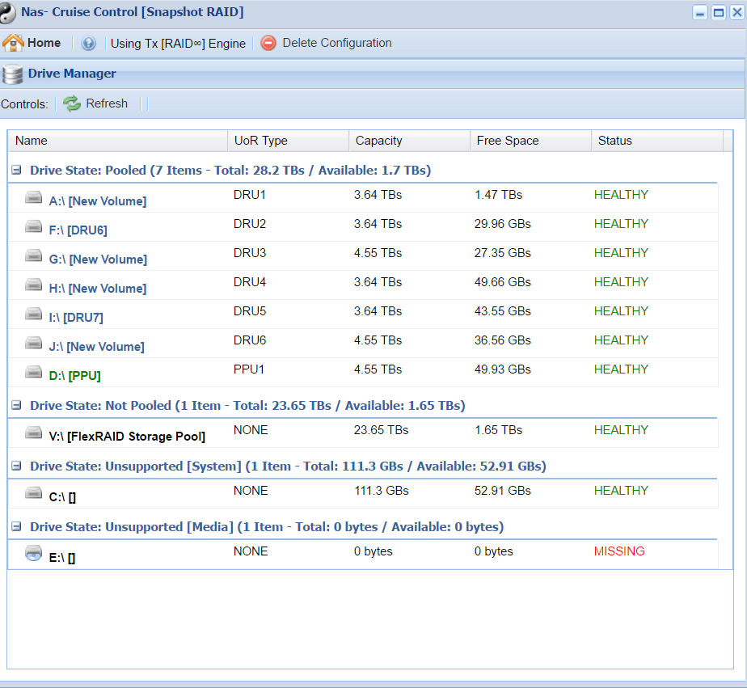Click the red Delete Configuration icon

(268, 43)
